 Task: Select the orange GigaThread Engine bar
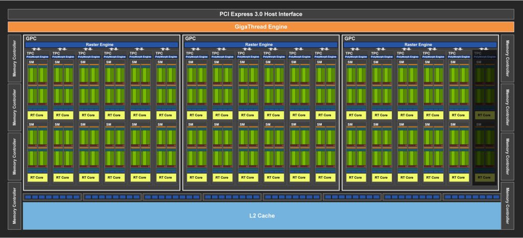[261, 27]
